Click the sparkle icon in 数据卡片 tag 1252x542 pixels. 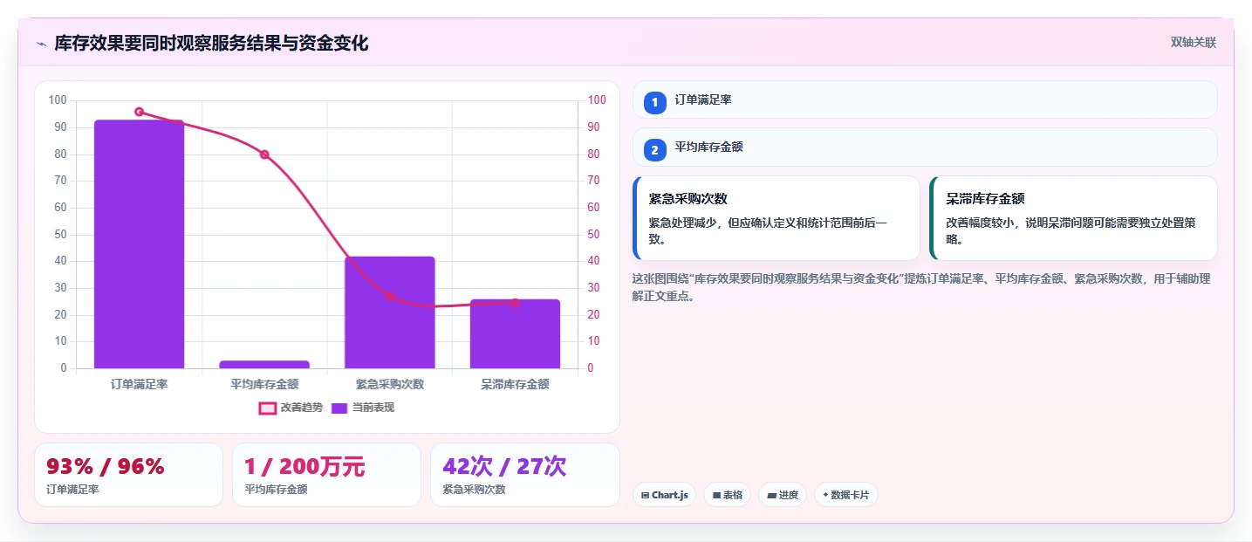pos(825,495)
